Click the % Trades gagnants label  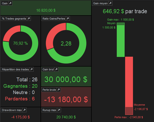click(14, 19)
